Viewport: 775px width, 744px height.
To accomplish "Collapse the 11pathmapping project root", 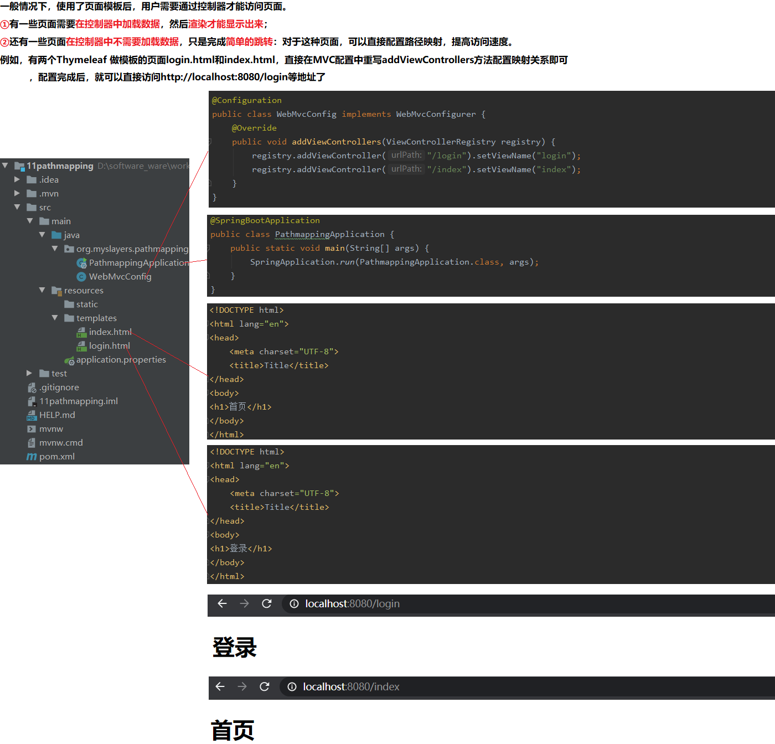I will tap(6, 166).
